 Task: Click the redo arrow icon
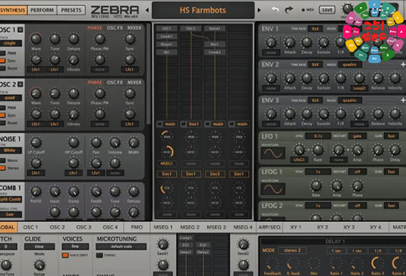[288, 10]
